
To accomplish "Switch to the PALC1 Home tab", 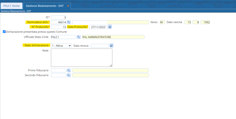I will click(x=11, y=6).
